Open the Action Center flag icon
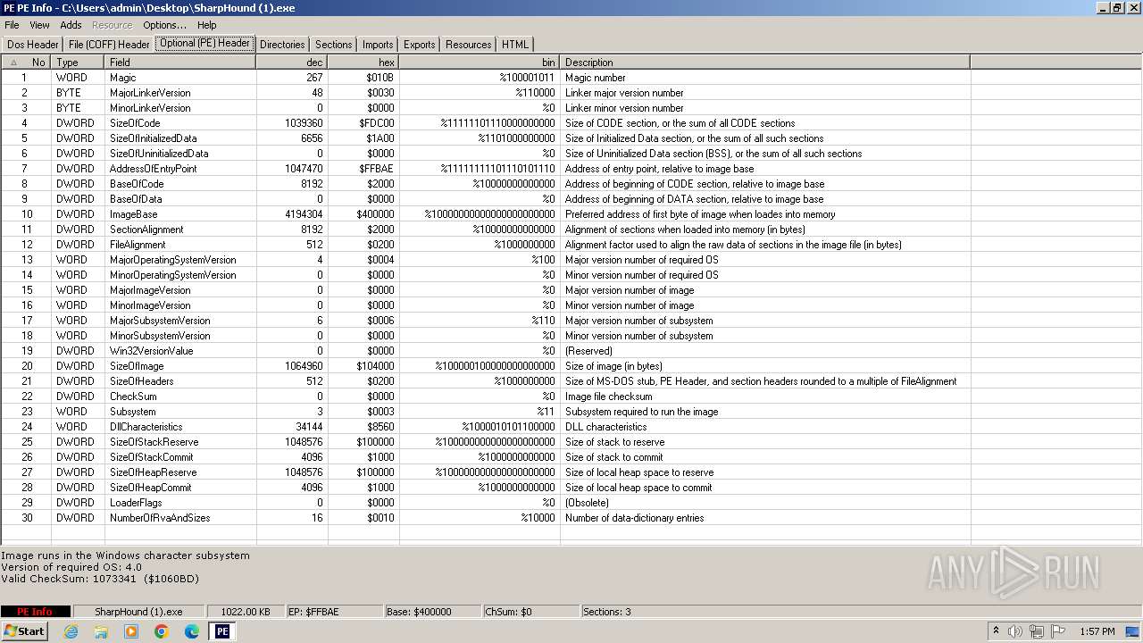This screenshot has height=643, width=1143. click(1058, 631)
